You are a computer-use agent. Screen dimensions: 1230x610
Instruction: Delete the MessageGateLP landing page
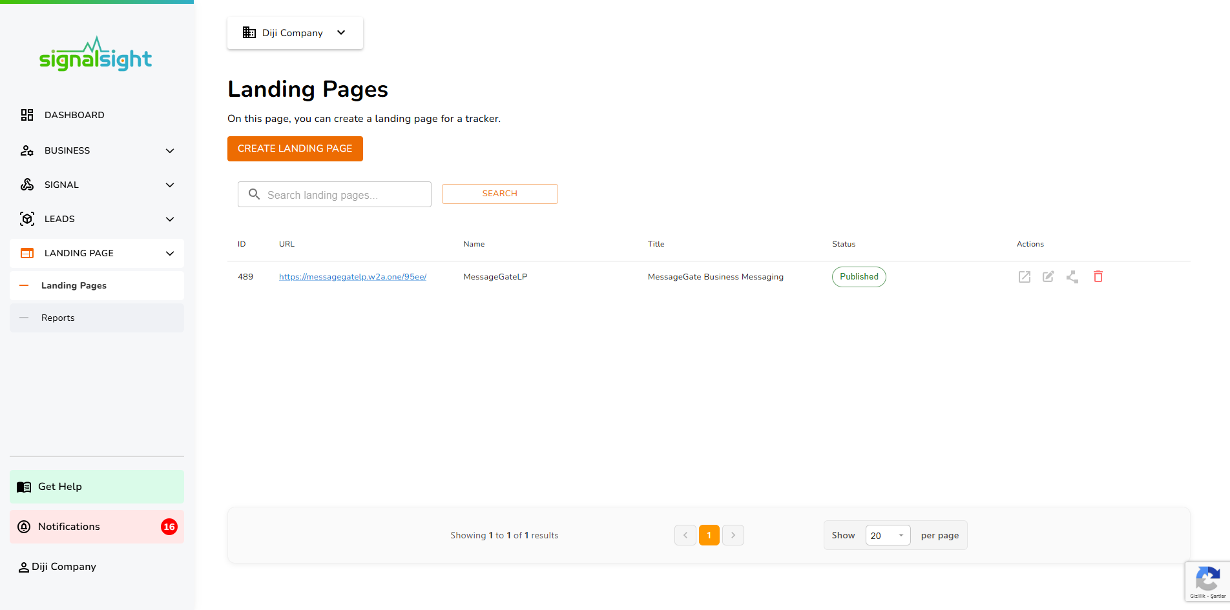[x=1098, y=276]
